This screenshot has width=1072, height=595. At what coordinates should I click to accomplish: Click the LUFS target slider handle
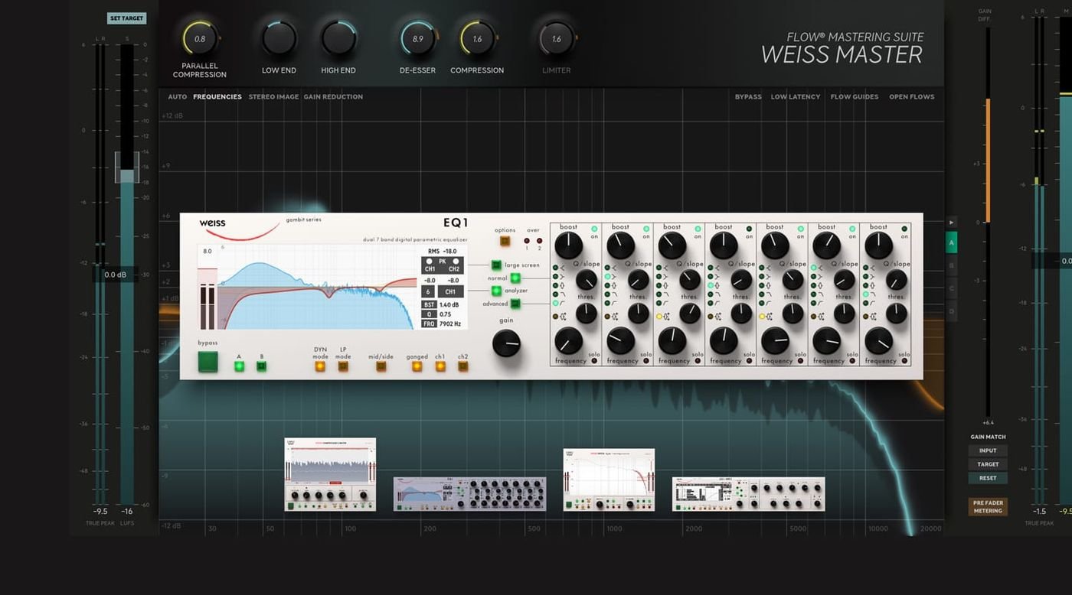pyautogui.click(x=127, y=167)
